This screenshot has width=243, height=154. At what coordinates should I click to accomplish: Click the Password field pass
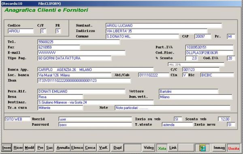(x=95, y=124)
